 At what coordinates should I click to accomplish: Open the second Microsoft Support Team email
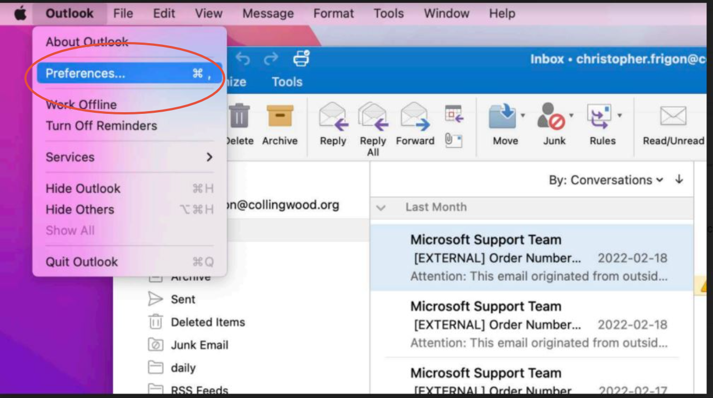point(531,324)
